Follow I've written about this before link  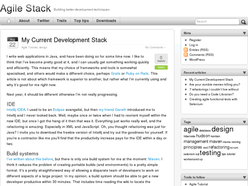tap(30, 159)
